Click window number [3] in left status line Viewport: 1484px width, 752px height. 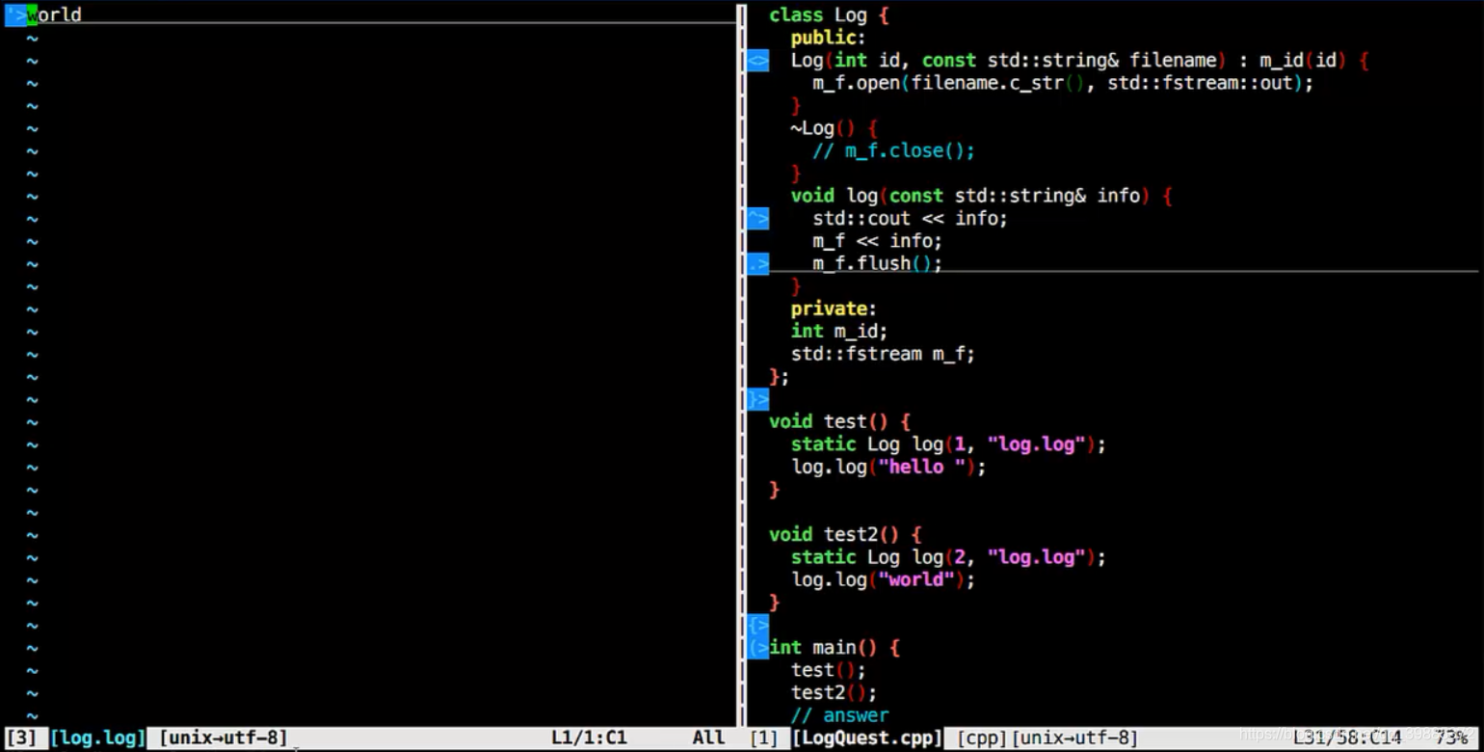coord(21,738)
